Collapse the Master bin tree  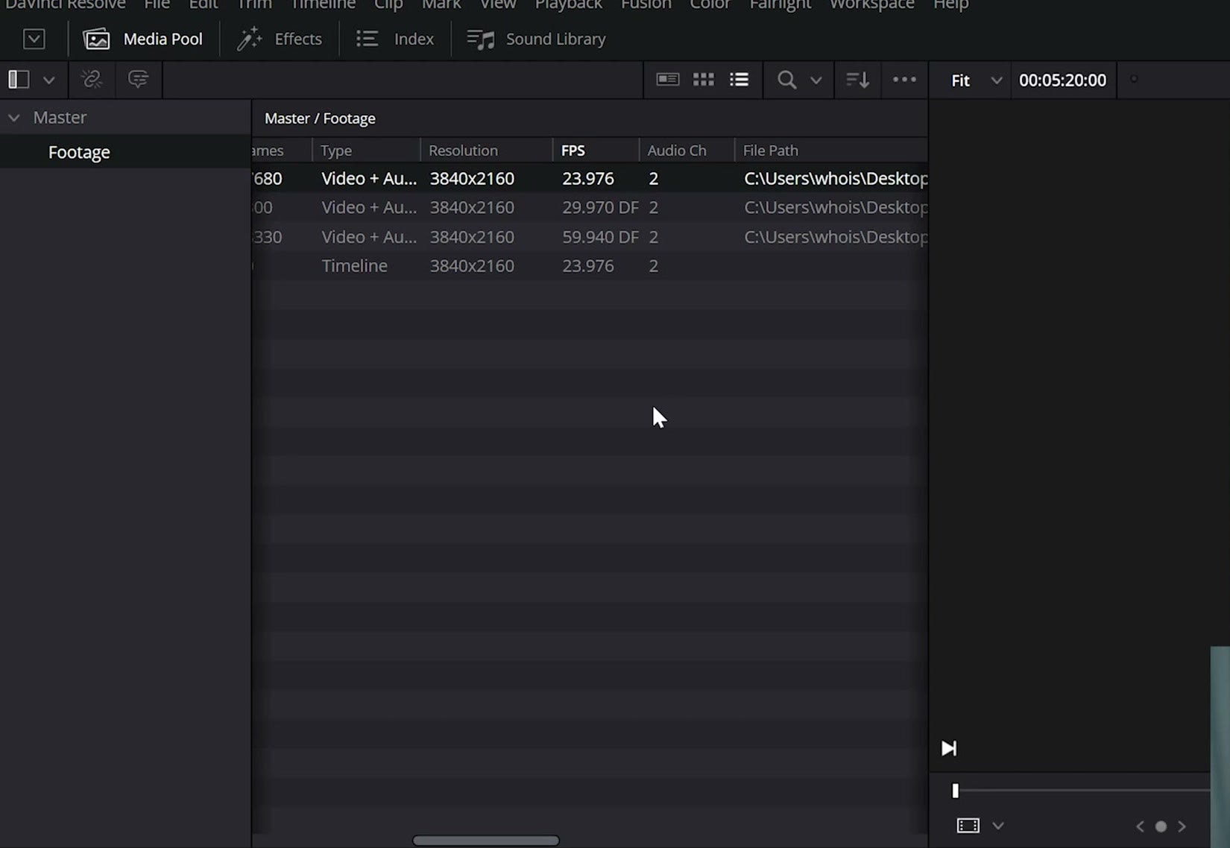[13, 118]
